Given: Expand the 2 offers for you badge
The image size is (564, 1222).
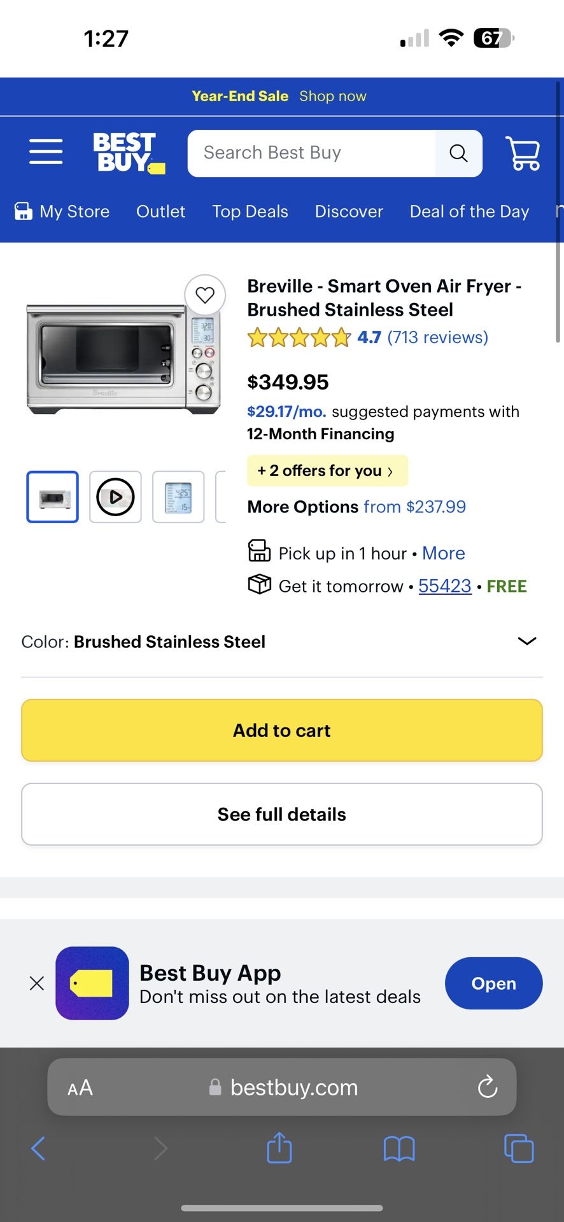Looking at the screenshot, I should pyautogui.click(x=327, y=471).
